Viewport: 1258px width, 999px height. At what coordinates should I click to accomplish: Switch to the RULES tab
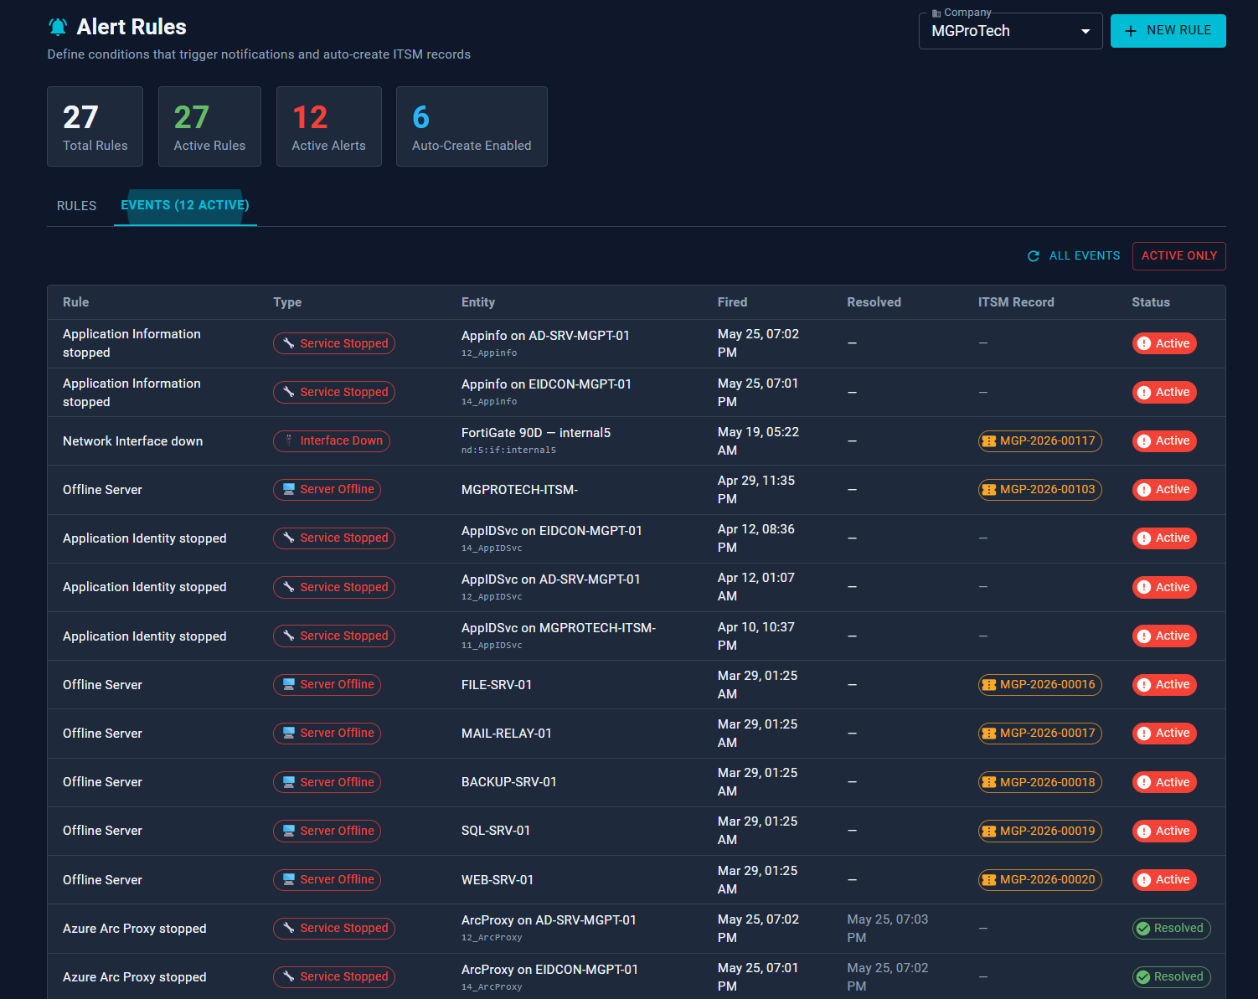[x=76, y=206]
